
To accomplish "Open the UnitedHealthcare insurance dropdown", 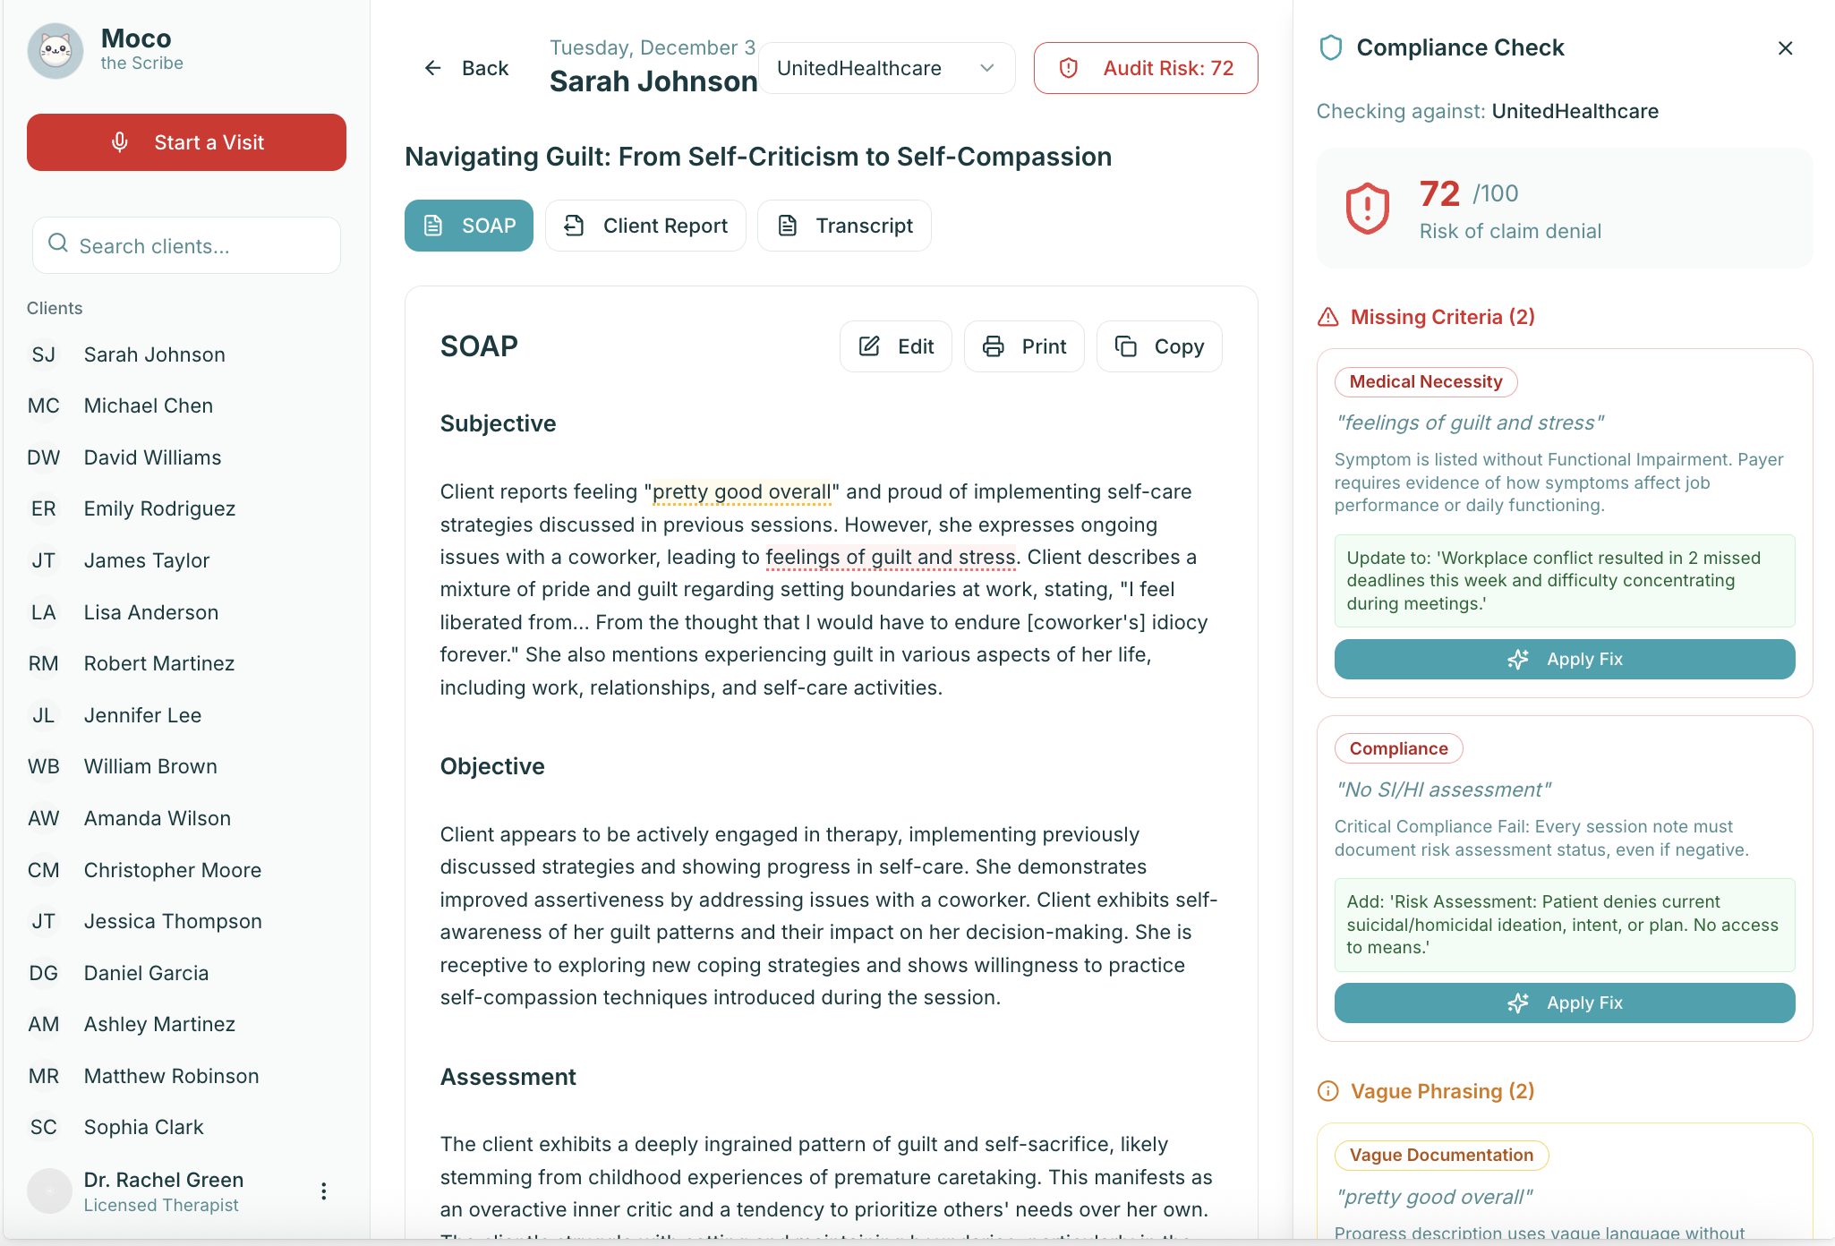I will [885, 67].
